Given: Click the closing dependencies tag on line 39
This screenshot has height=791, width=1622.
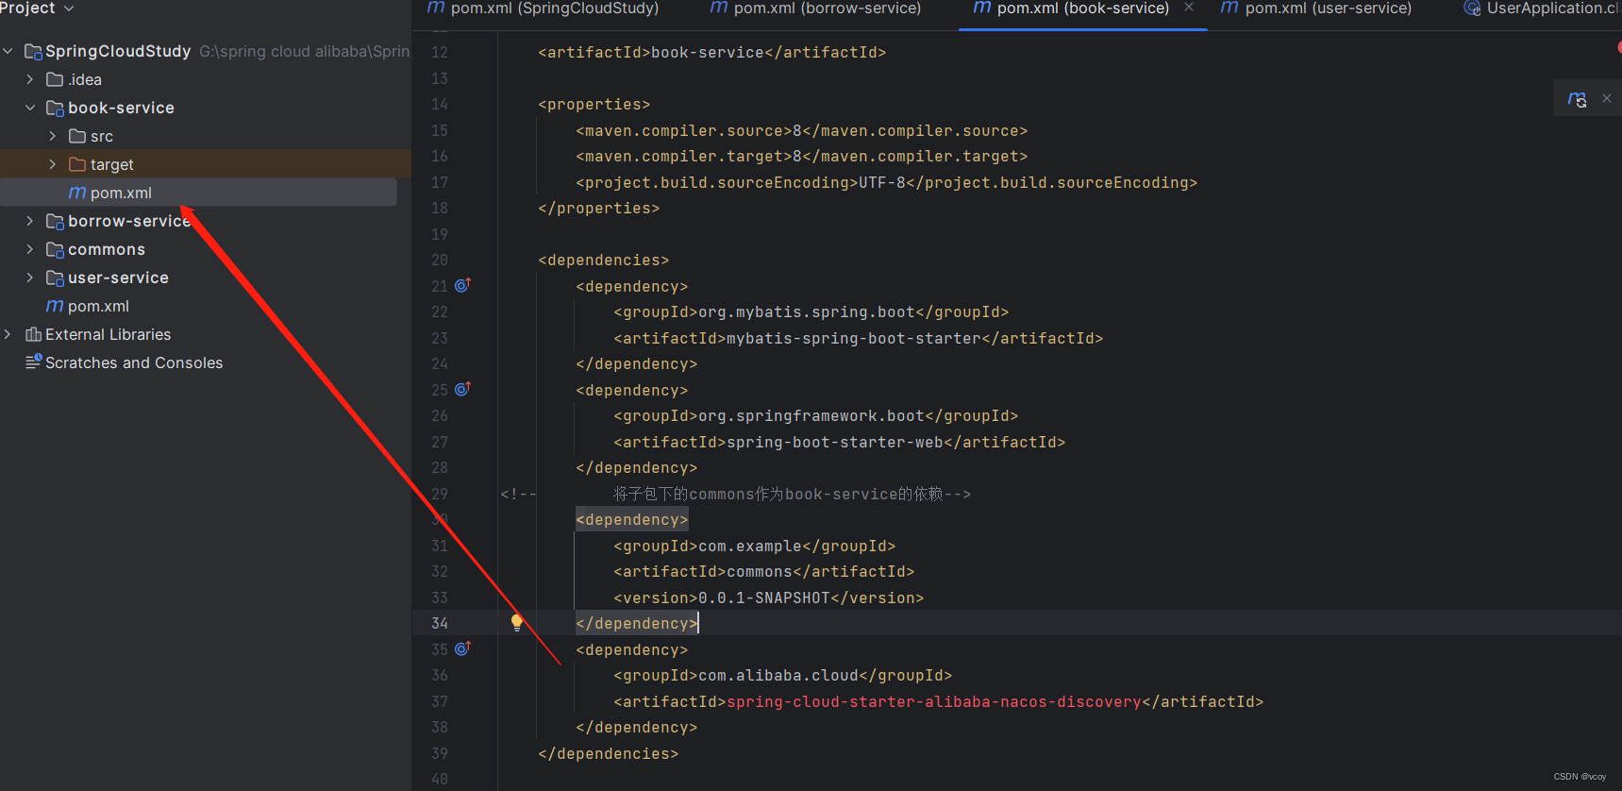Looking at the screenshot, I should [609, 753].
